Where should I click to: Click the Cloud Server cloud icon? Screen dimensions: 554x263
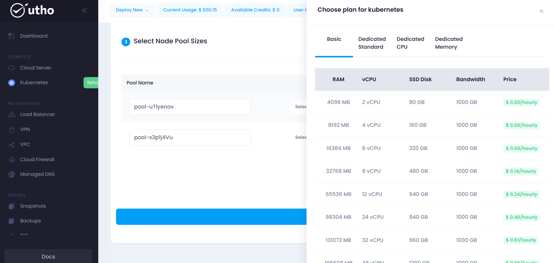[12, 68]
